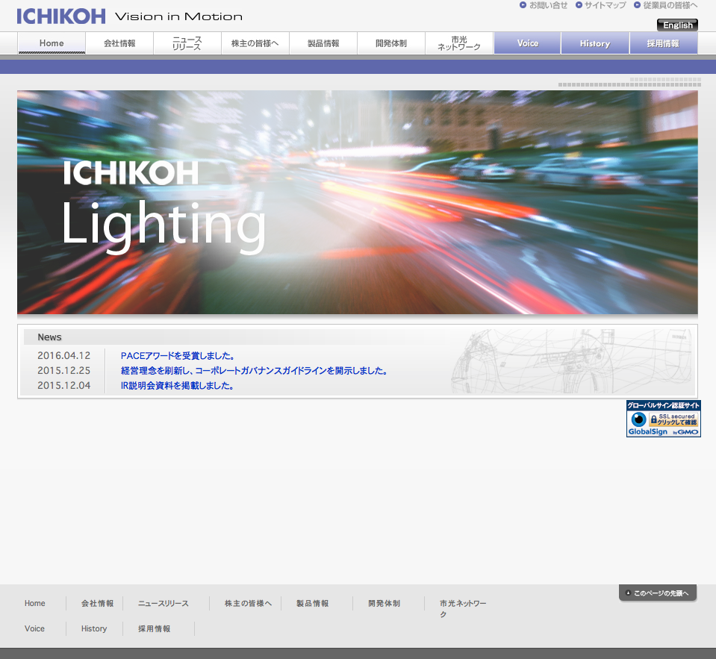Switch site language with English button
This screenshot has width=716, height=659.
pyautogui.click(x=678, y=25)
